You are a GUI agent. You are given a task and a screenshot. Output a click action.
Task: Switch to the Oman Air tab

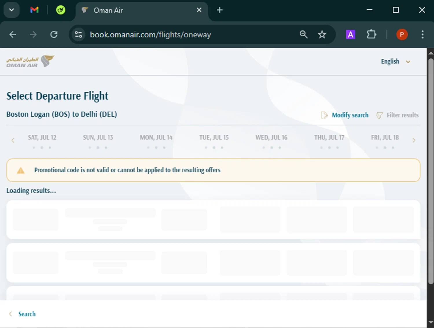[142, 10]
